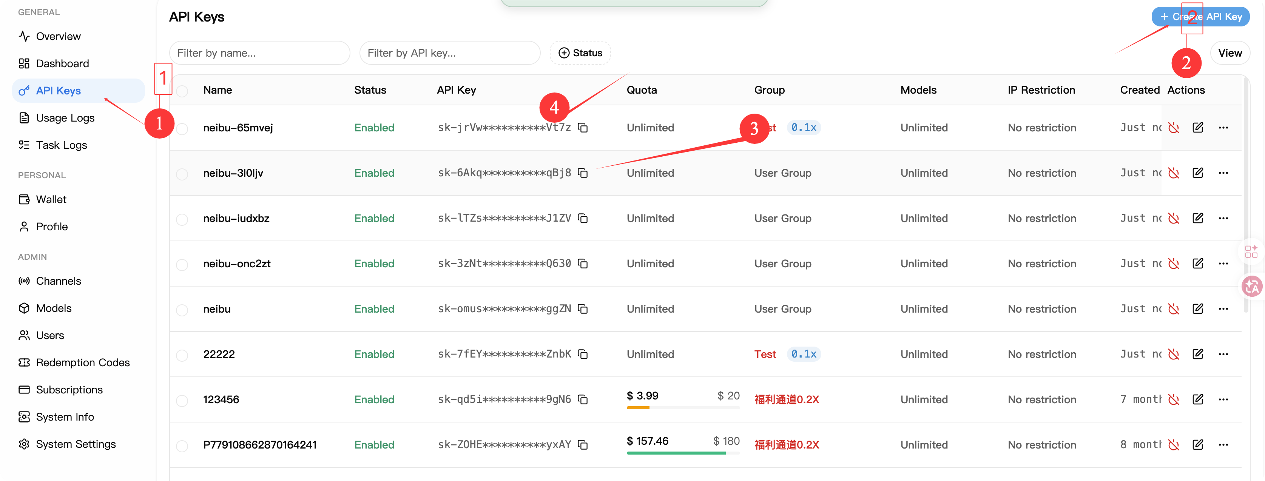Edit the neibu-65mvej API key

1198,128
